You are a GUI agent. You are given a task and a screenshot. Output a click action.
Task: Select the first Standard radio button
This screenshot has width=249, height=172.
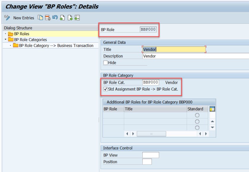click(197, 115)
